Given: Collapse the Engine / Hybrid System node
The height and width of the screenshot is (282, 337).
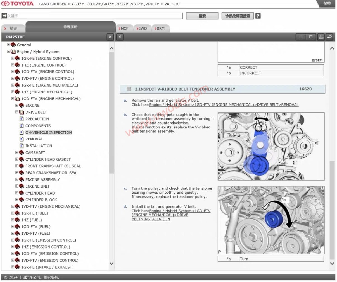Looking at the screenshot, I should pos(8,51).
